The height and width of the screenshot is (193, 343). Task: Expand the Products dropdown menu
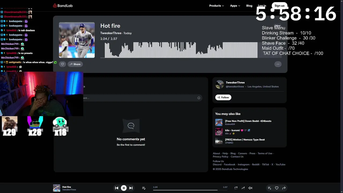[x=216, y=6]
